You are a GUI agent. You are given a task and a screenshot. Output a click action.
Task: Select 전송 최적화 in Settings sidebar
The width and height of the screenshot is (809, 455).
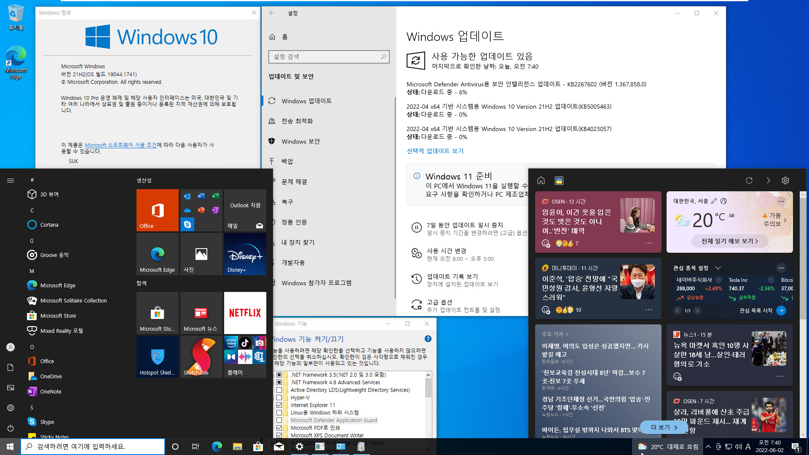pos(329,121)
